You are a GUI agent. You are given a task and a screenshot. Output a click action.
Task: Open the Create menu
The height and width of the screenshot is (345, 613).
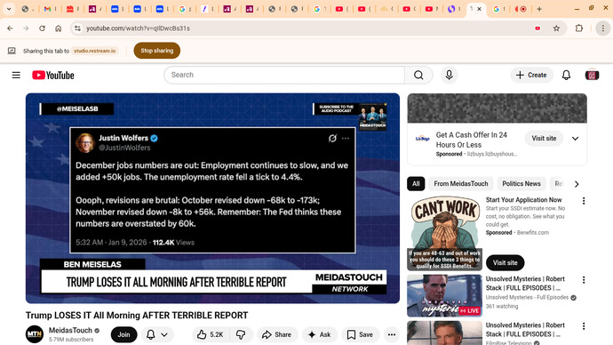coord(531,75)
